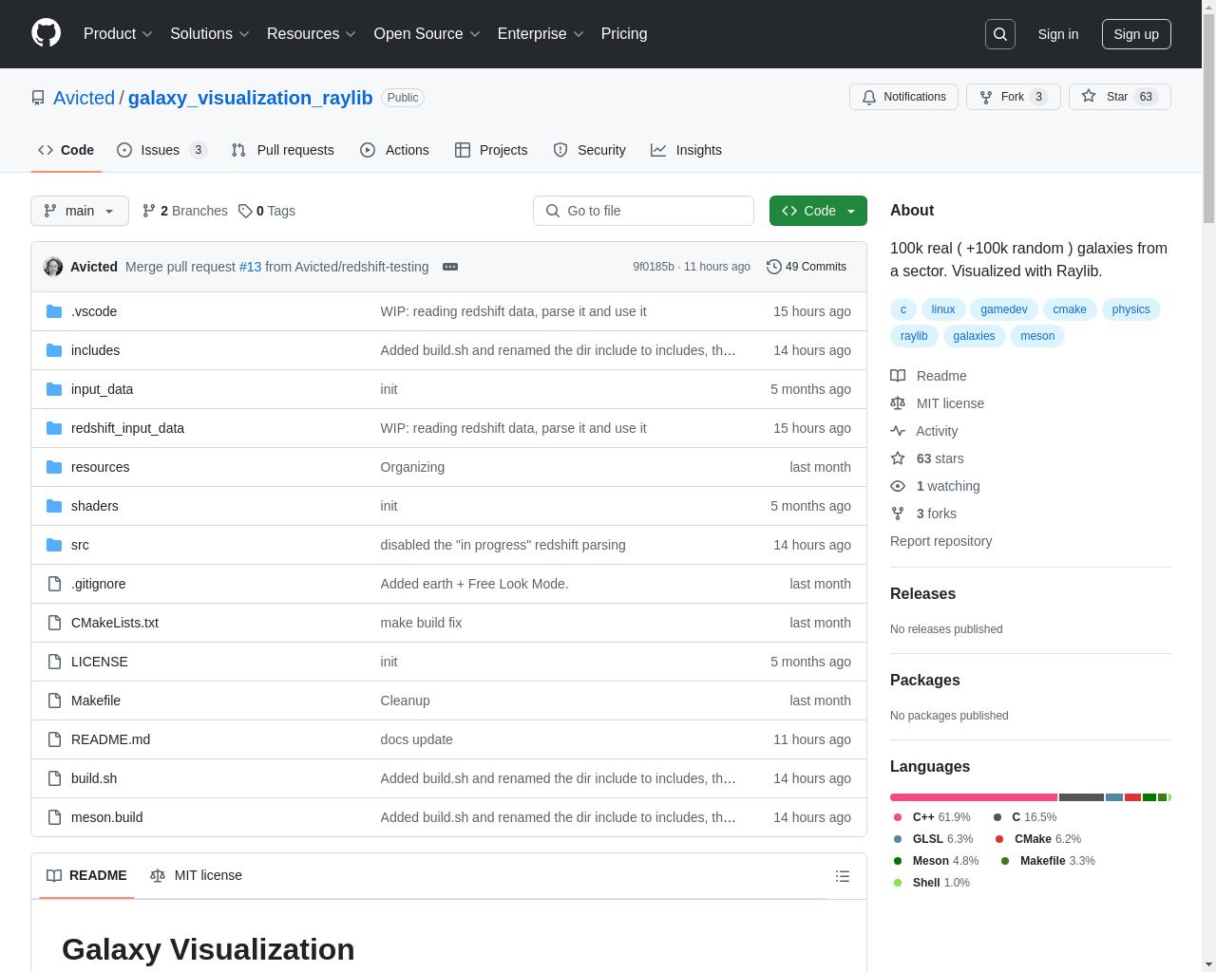This screenshot has width=1216, height=972.
Task: Expand commit message ellipsis button
Action: [450, 267]
